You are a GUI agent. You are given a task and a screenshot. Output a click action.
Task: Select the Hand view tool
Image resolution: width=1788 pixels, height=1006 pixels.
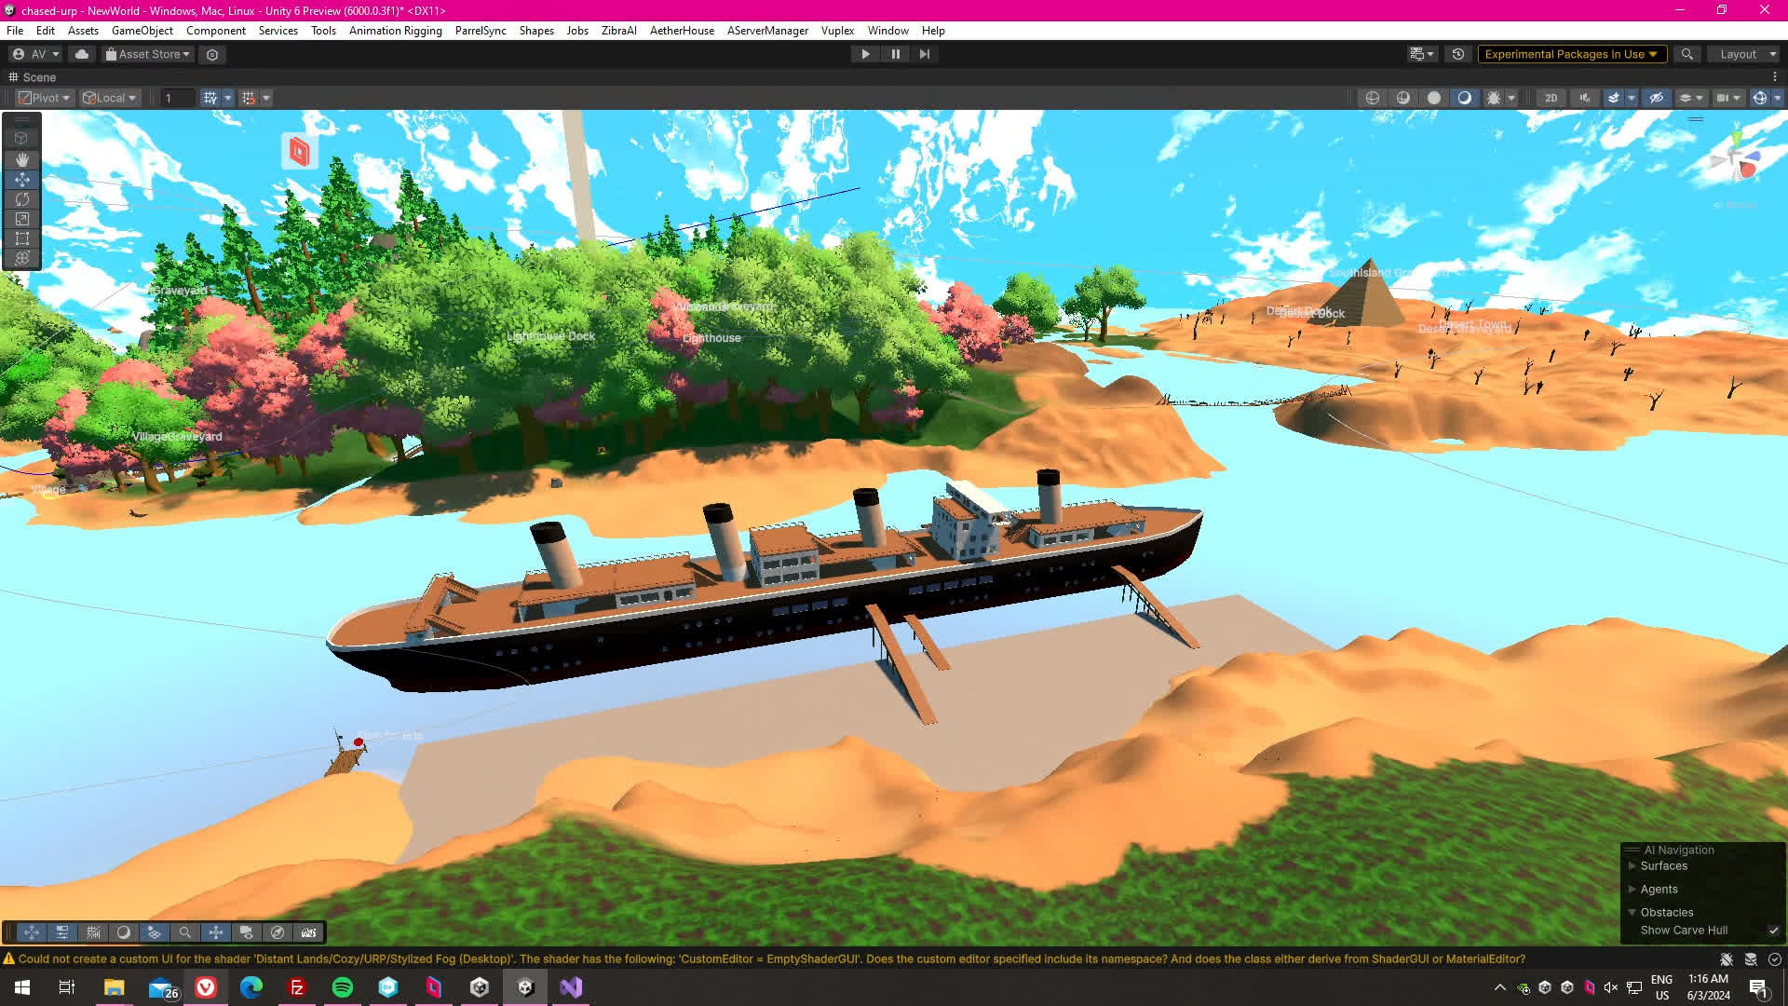pos(22,159)
